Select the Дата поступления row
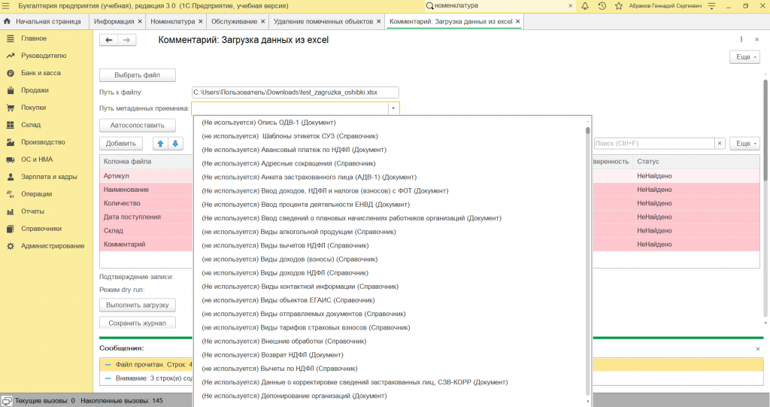Screen dimensions: 770x407 pos(146,217)
